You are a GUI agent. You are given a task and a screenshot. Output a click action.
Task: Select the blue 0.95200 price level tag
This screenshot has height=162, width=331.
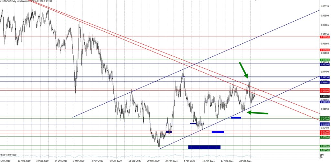pos(325,64)
